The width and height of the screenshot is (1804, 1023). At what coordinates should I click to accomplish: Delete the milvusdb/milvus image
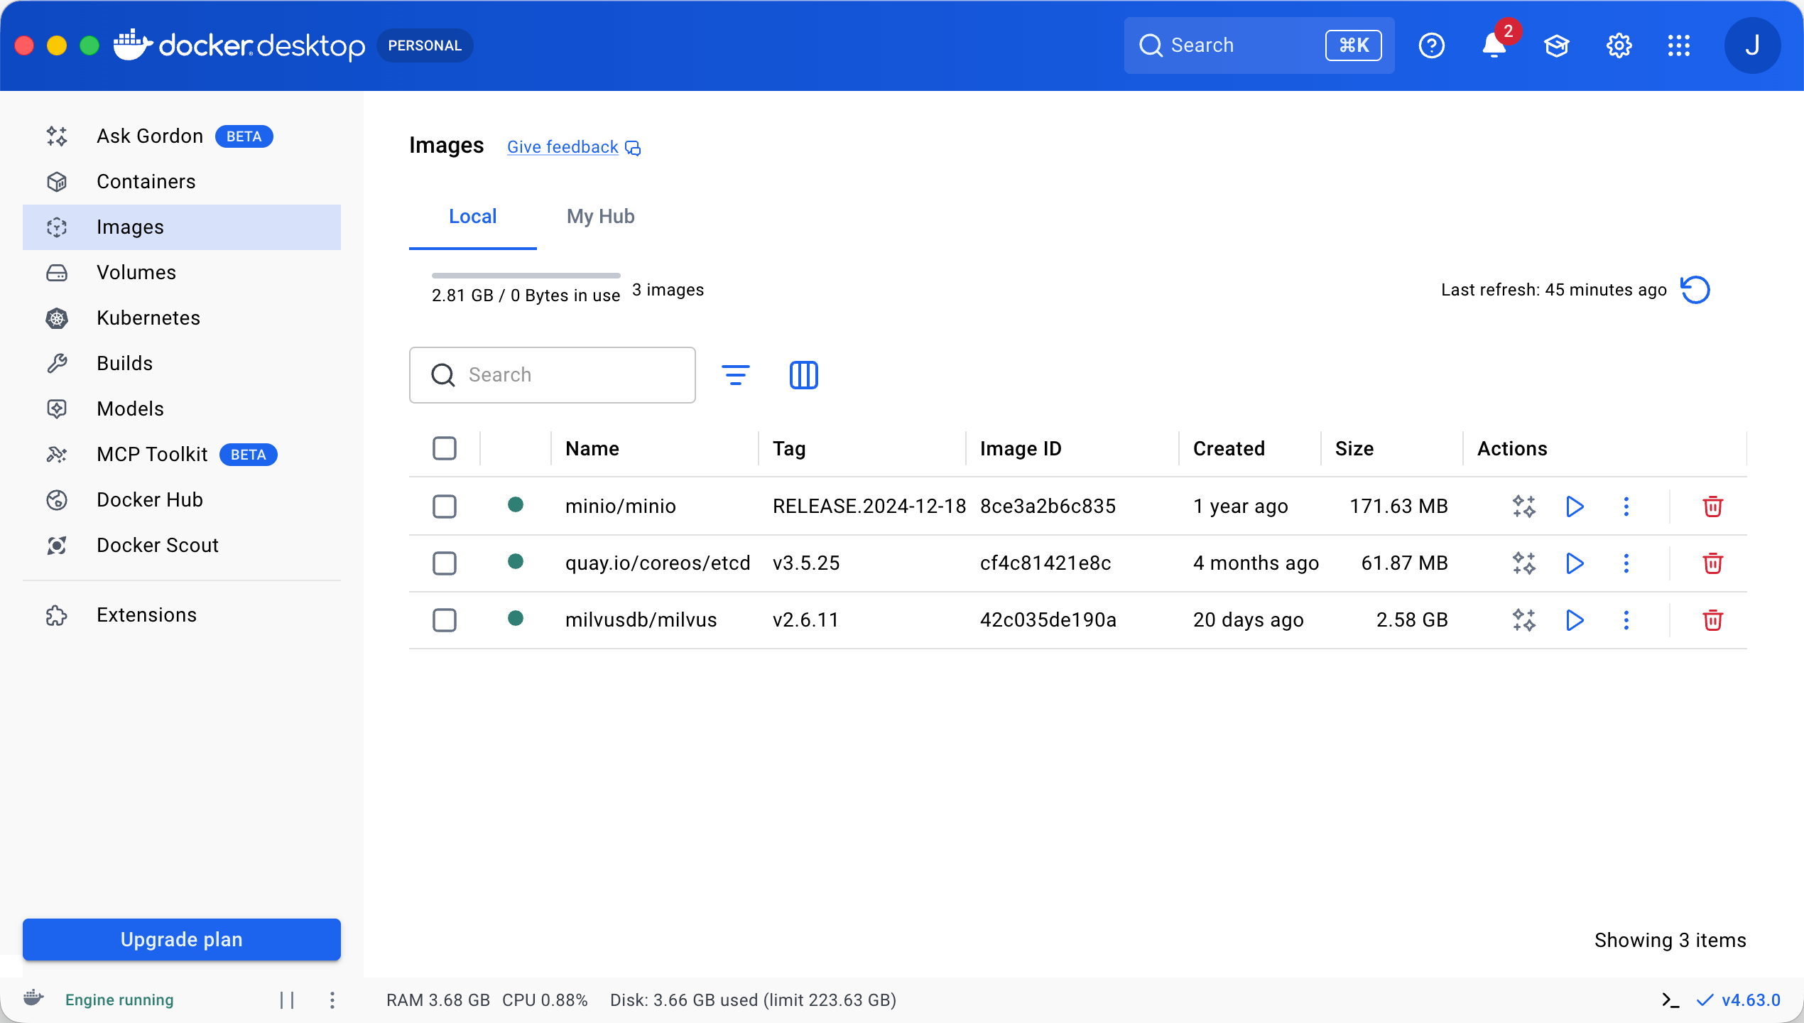1712,620
